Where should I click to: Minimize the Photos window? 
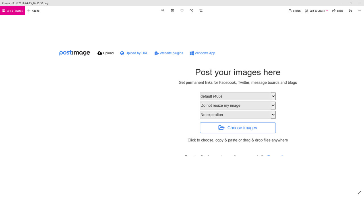(x=342, y=3)
